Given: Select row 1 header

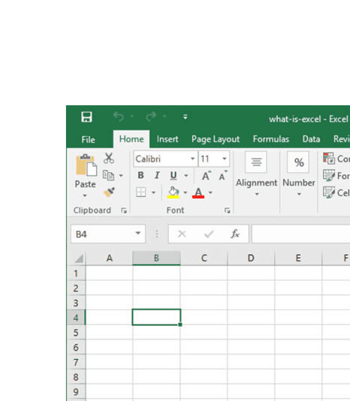Looking at the screenshot, I should (x=76, y=273).
